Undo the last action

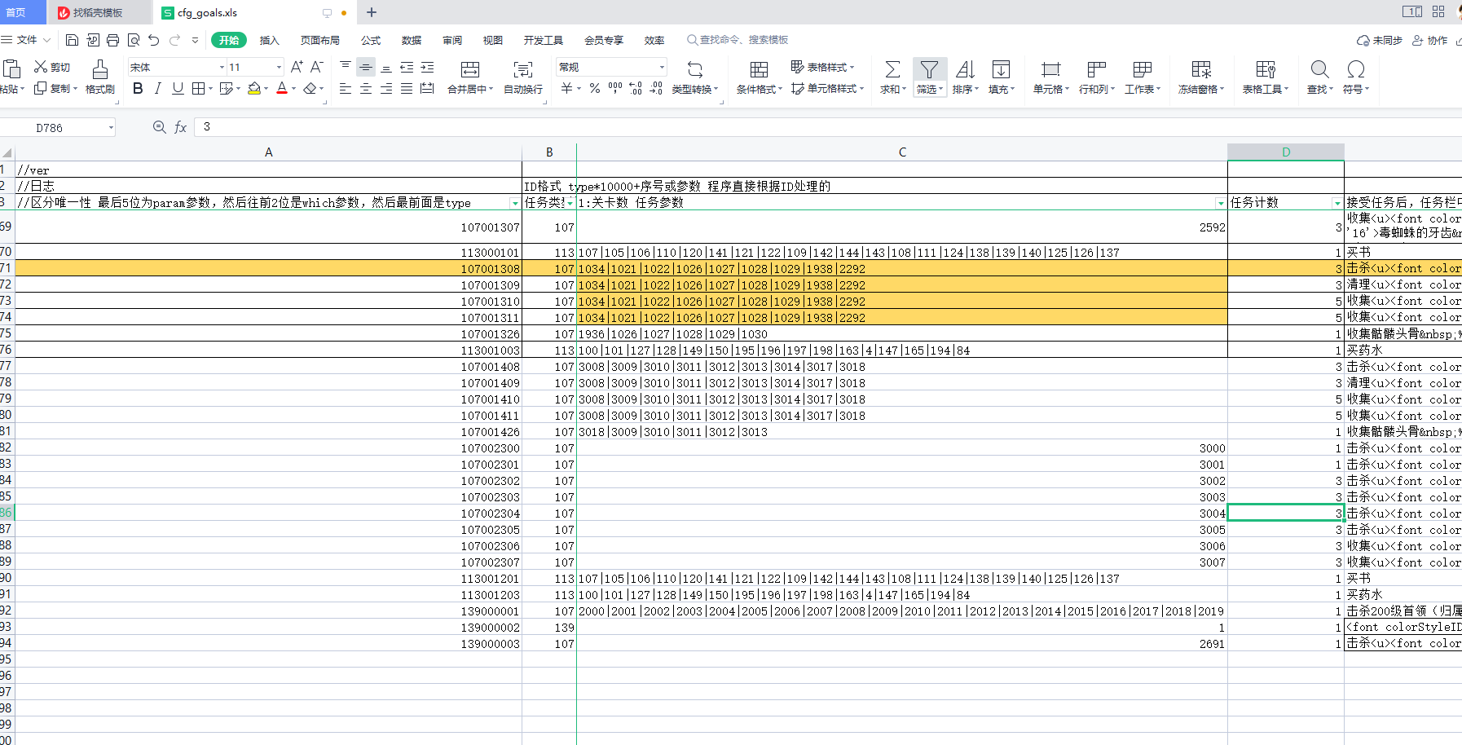click(x=153, y=40)
